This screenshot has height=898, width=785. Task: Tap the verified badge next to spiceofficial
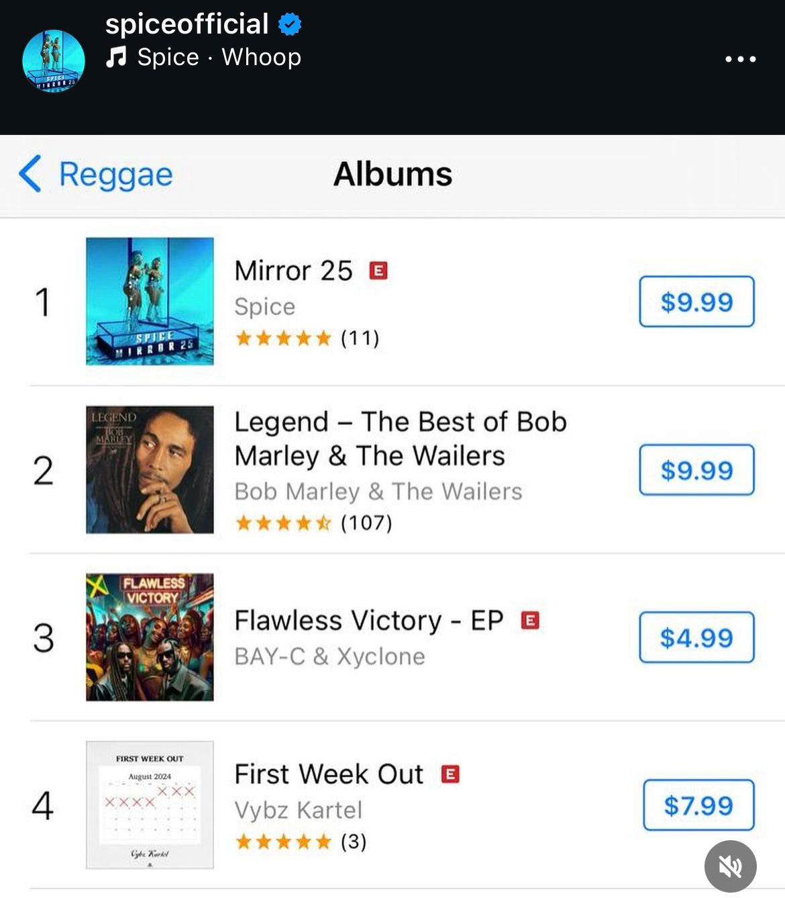coord(289,25)
